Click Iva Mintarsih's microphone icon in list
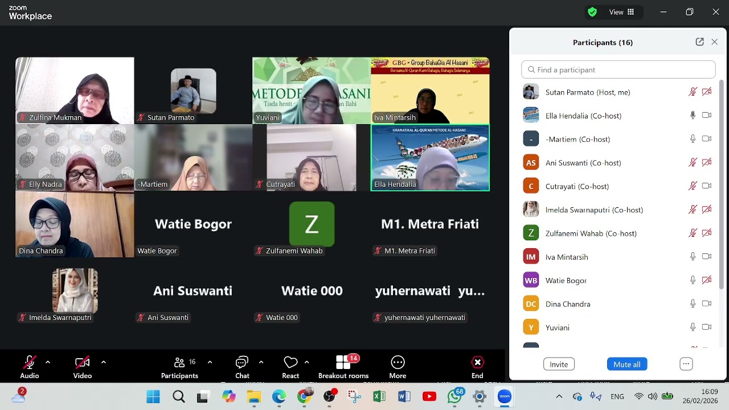 693,256
